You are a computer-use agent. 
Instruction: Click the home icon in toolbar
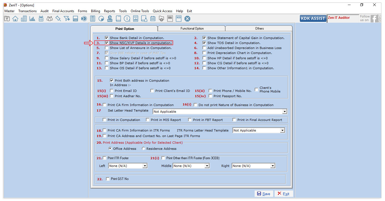(x=15, y=19)
